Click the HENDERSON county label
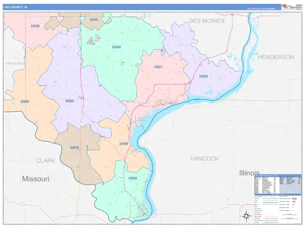 pos(276,57)
